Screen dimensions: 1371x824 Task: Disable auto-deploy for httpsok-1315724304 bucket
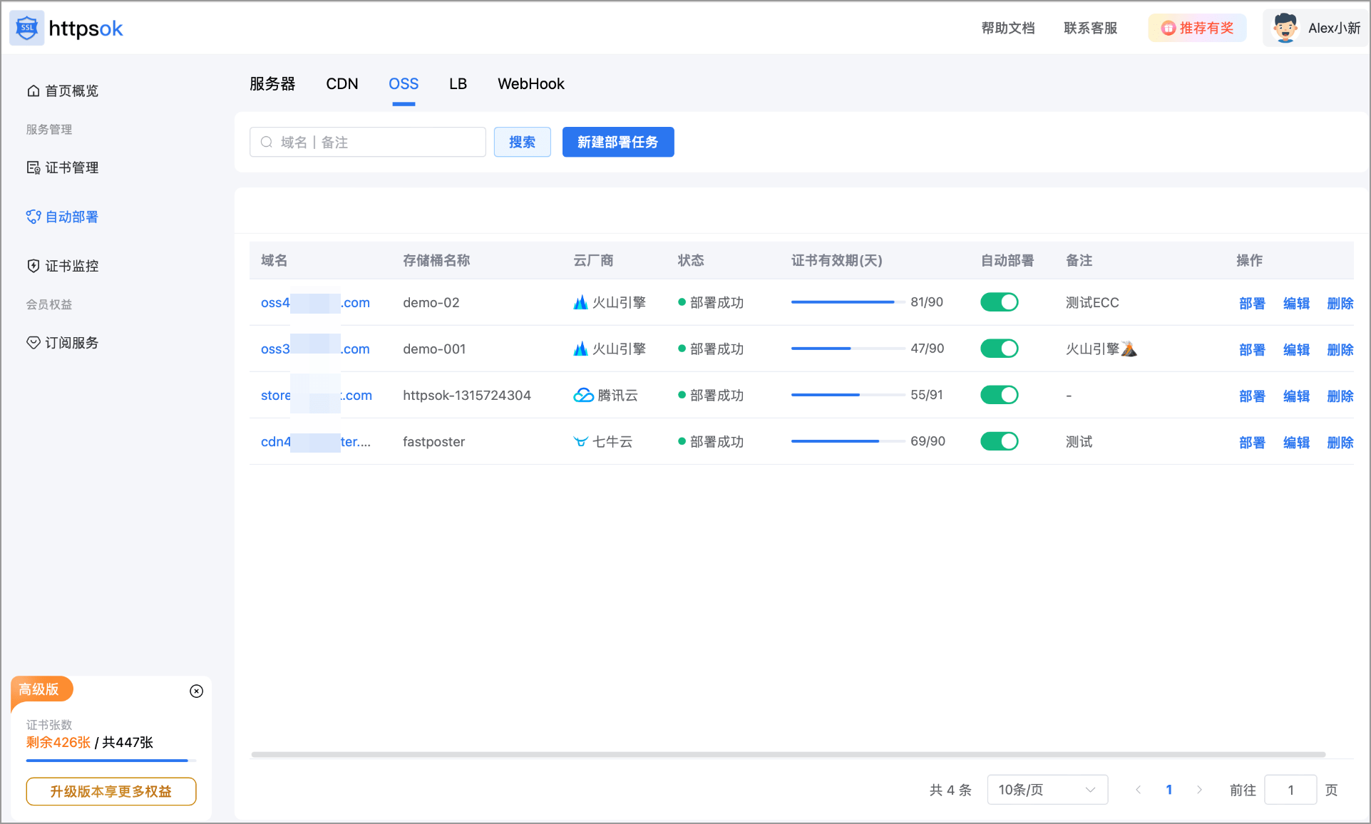point(999,395)
